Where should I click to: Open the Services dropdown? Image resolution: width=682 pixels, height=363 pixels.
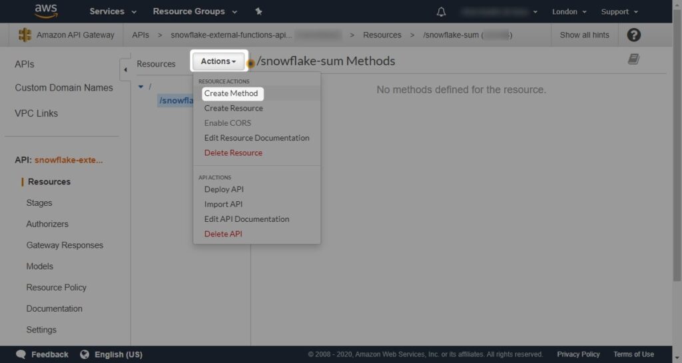[x=113, y=11]
